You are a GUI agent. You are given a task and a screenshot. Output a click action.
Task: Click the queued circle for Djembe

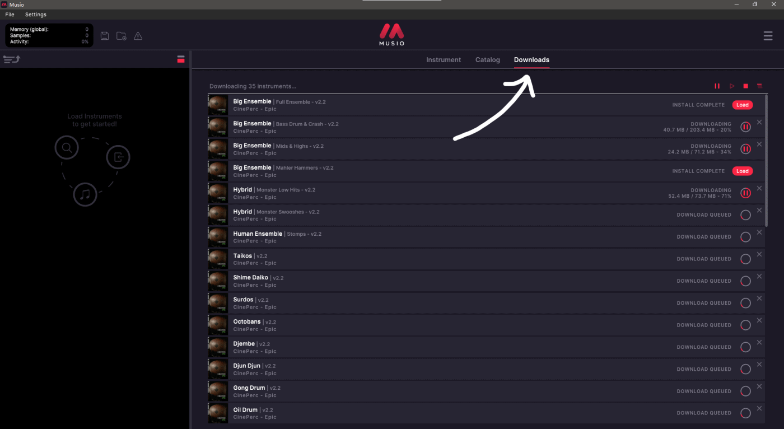click(x=745, y=347)
